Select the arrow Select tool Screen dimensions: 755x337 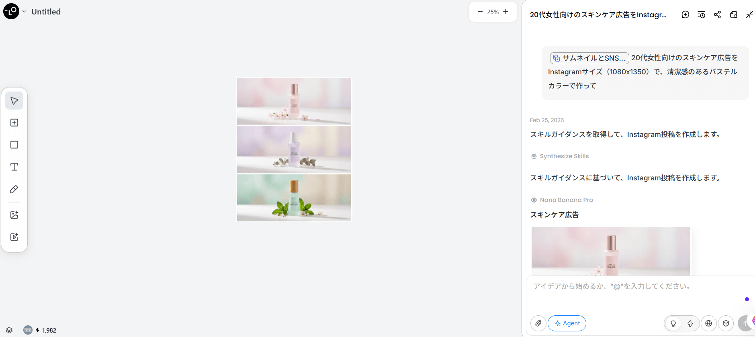14,101
